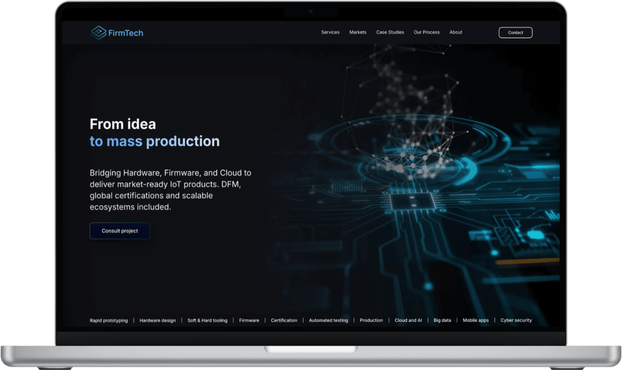The width and height of the screenshot is (622, 370).
Task: Click the FirmTech logo icon
Action: click(99, 33)
